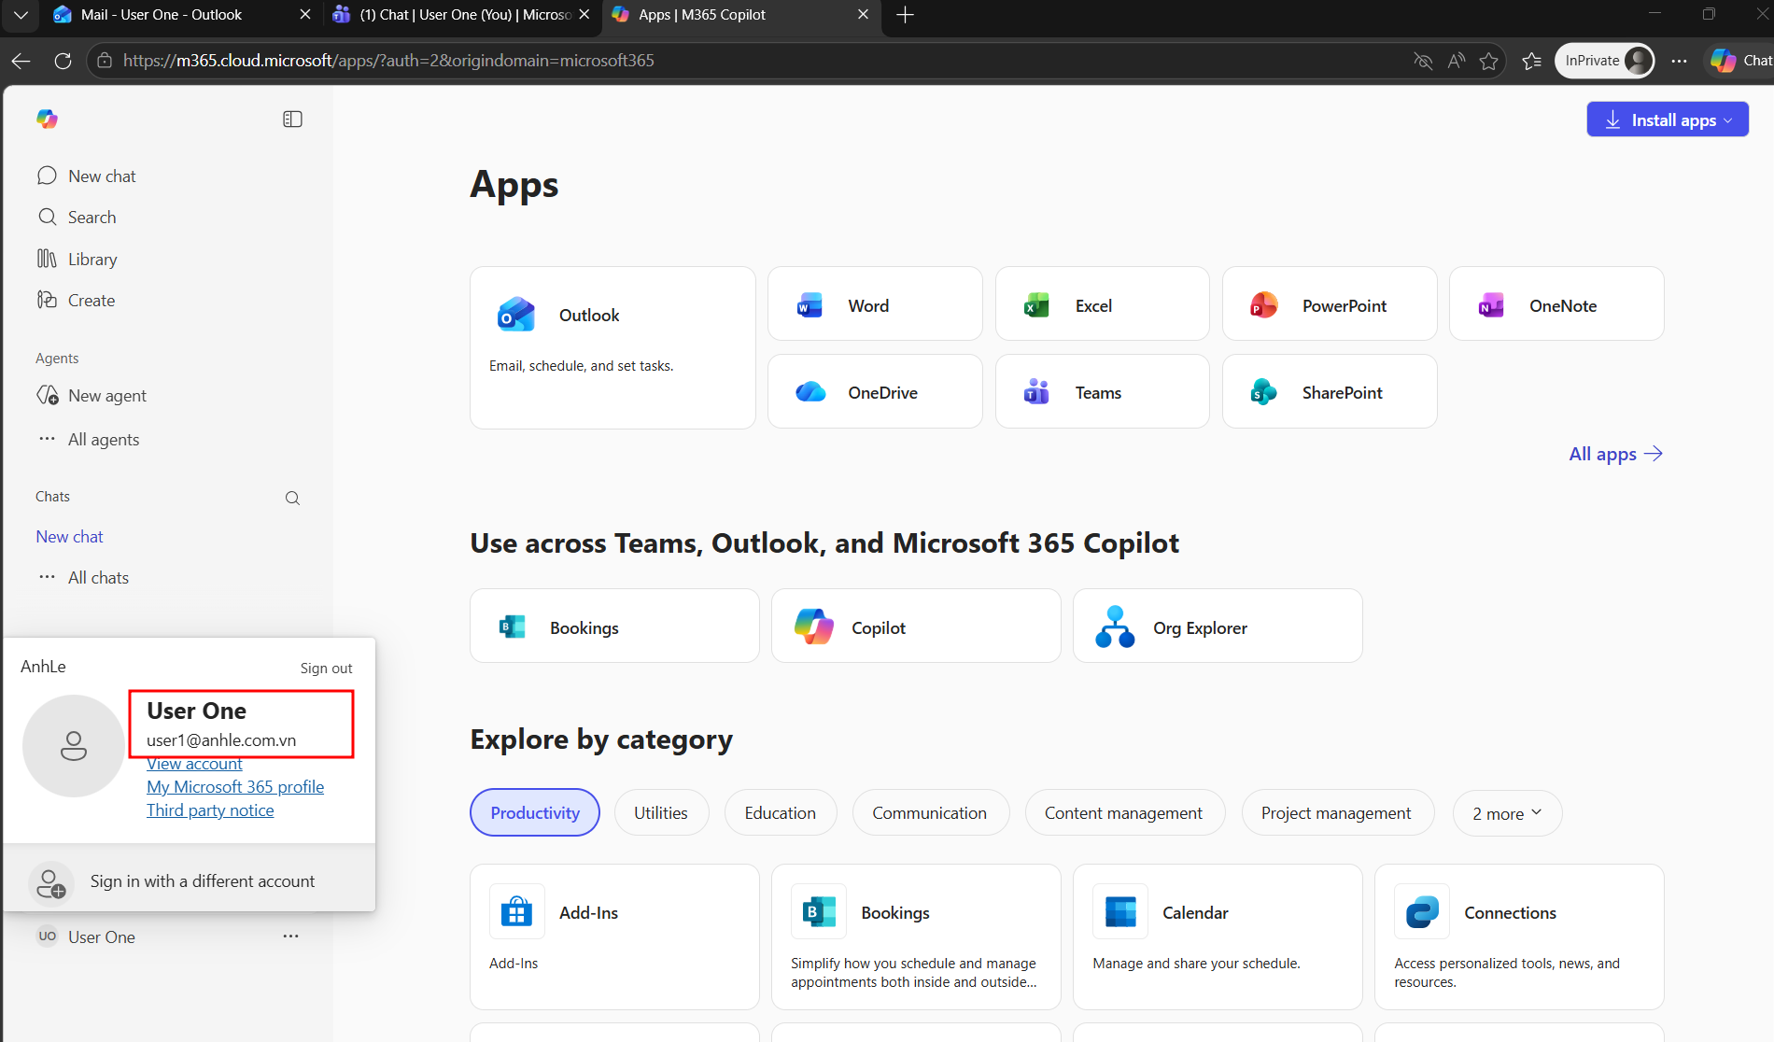Launch PowerPoint from the Apps grid
This screenshot has width=1774, height=1042.
(1330, 304)
